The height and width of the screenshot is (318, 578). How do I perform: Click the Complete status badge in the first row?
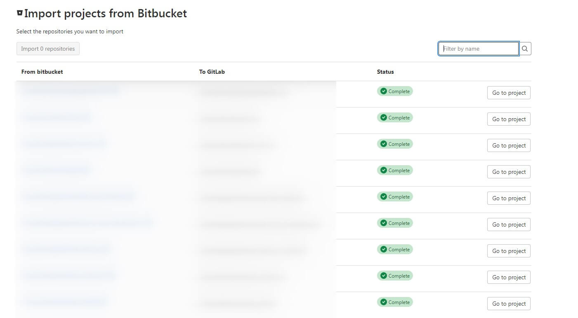click(x=395, y=91)
